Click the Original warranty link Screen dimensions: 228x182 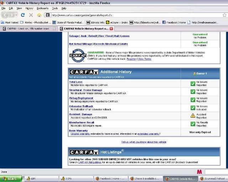coord(81,134)
